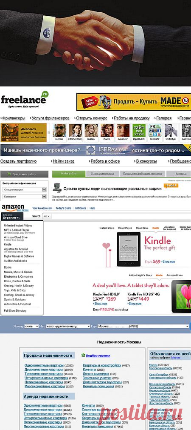
Task: Open the 'квартиру или комнату' dropdown
Action: [68, 327]
